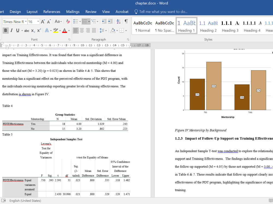273x204 pixels.
Task: Click read mode view icon in status bar
Action: pyautogui.click(x=271, y=200)
